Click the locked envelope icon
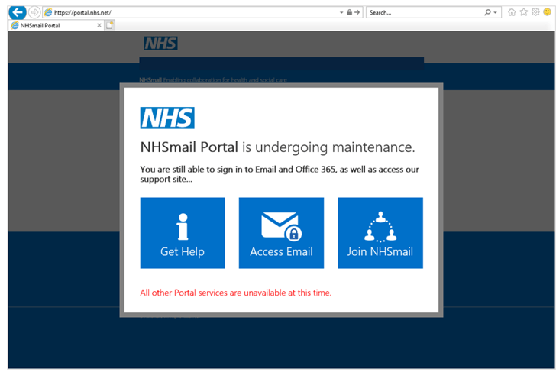Screen dimensions: 556x372 (x=282, y=227)
